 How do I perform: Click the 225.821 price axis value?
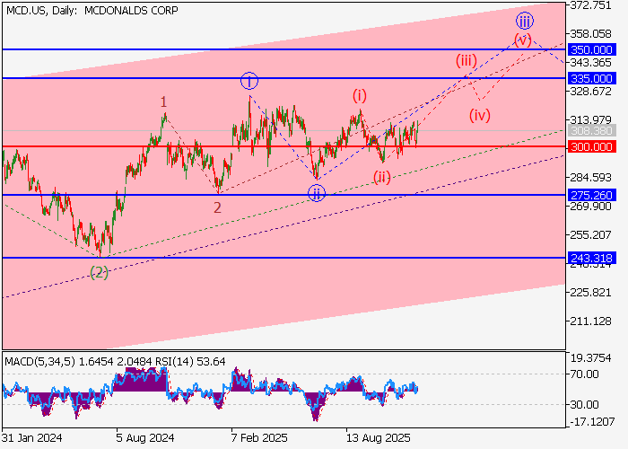point(590,292)
